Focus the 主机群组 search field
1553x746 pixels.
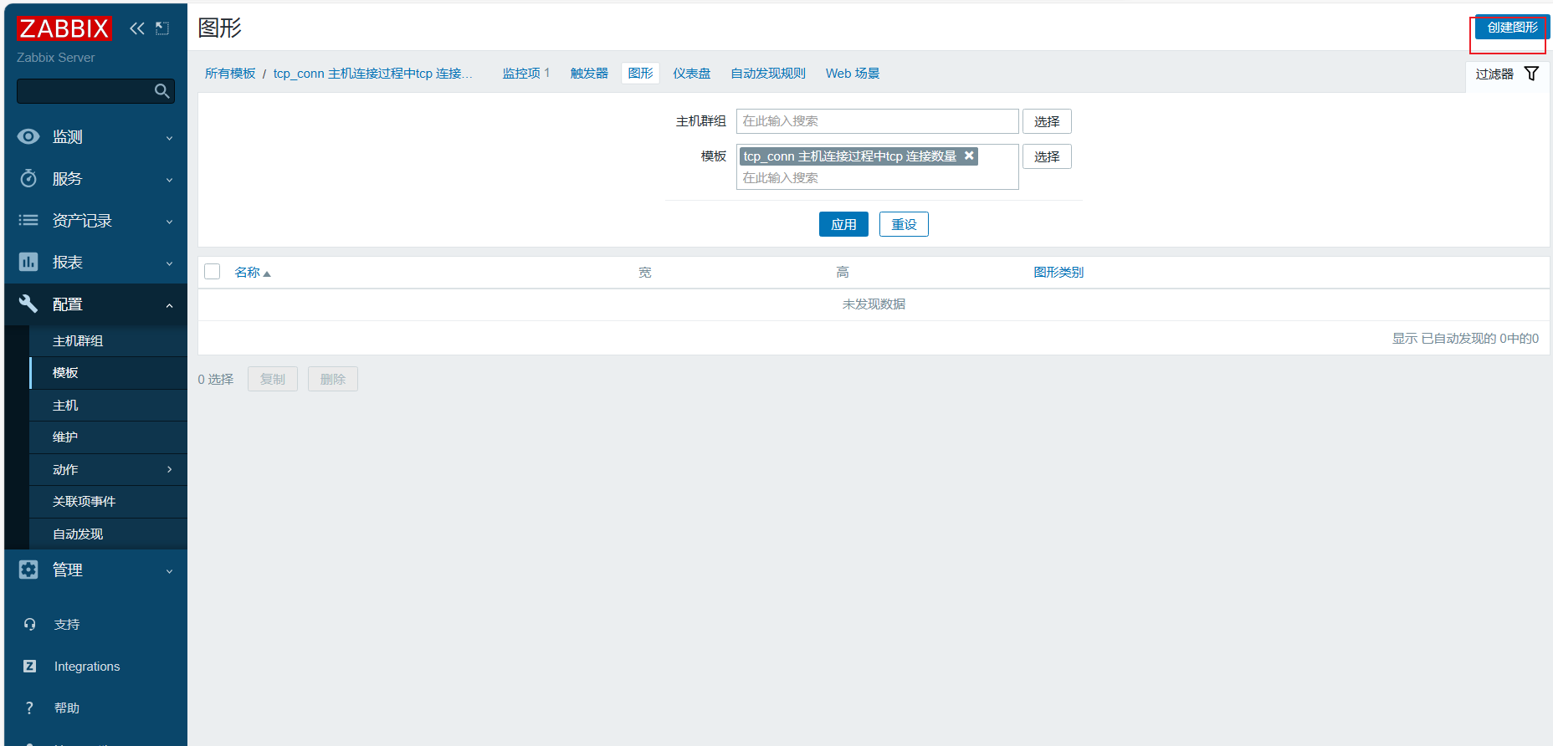pos(878,121)
